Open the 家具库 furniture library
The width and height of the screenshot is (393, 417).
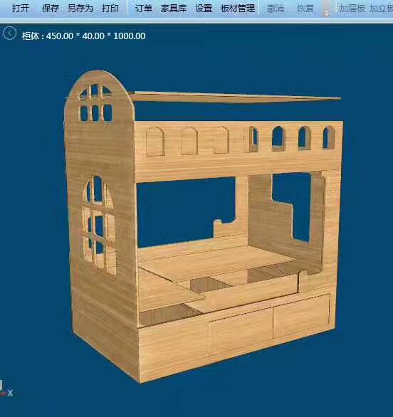coord(174,9)
